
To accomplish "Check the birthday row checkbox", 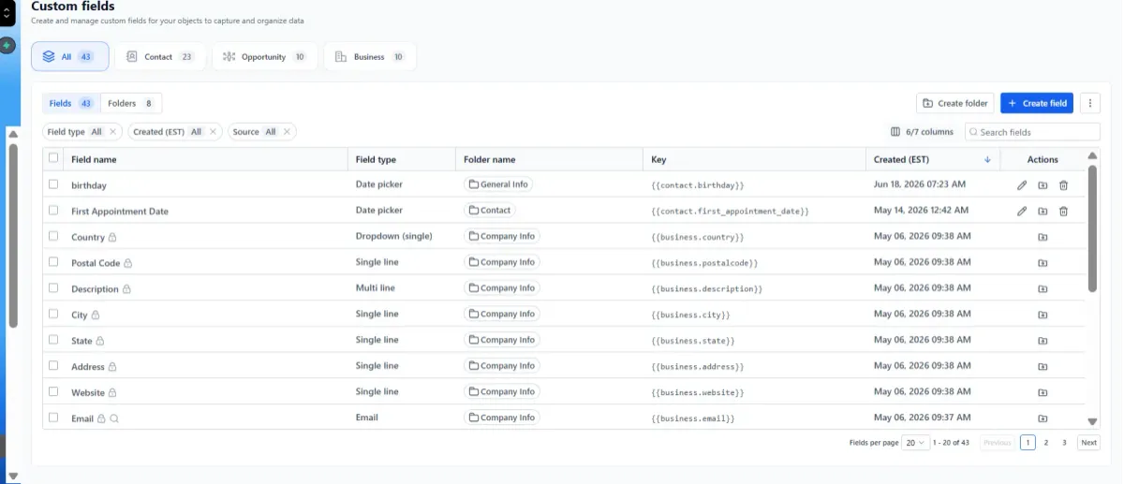I will [x=53, y=184].
